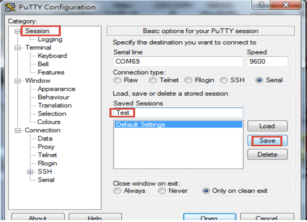Open the Selection category

pyautogui.click(x=52, y=114)
